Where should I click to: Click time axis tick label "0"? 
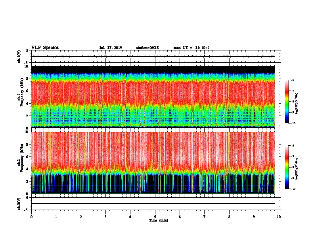pos(31,217)
